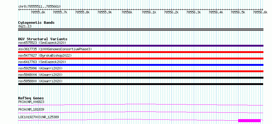
Task: Click the 78556.3k ruler tick label
Action: [193, 12]
